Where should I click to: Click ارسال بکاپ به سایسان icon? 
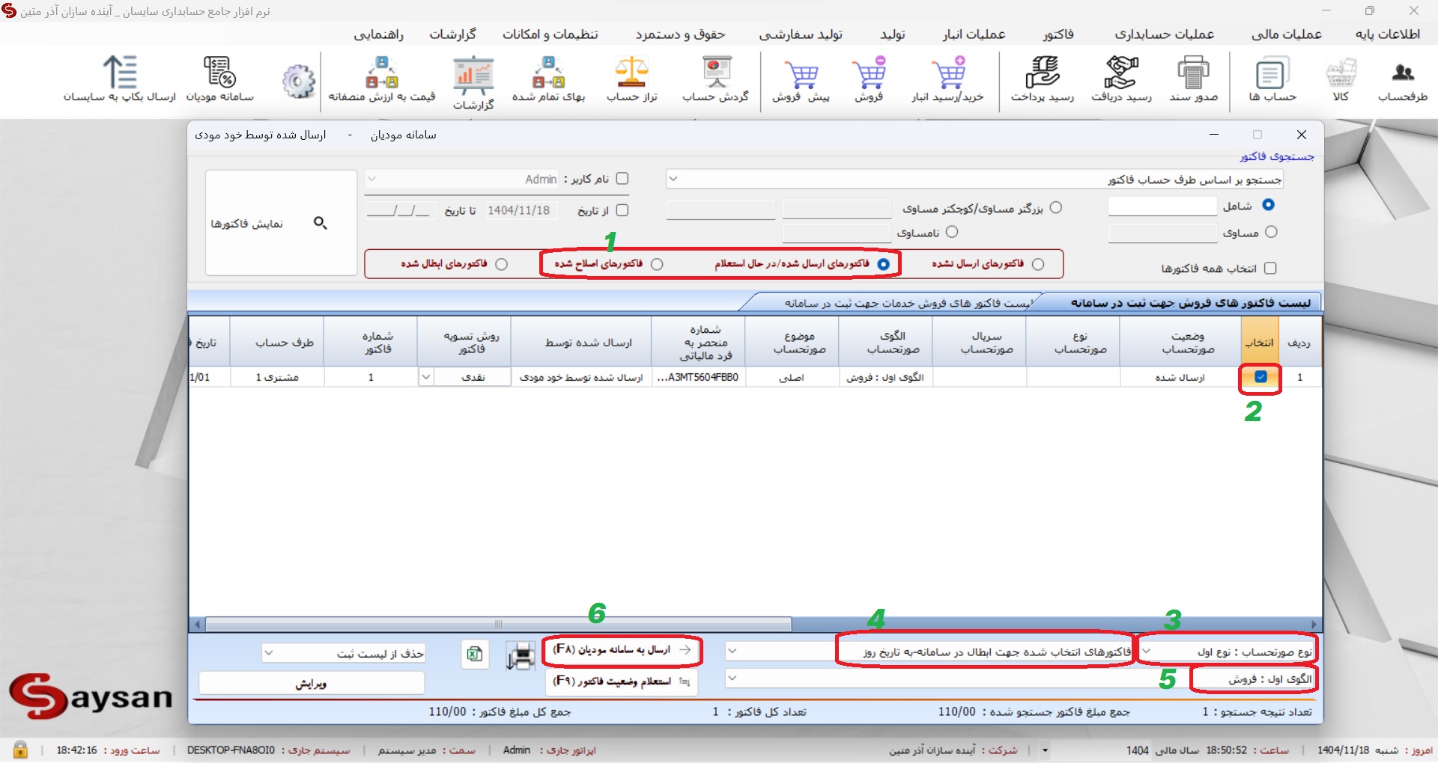click(120, 79)
